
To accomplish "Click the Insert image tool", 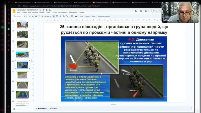I will (x=60, y=16).
